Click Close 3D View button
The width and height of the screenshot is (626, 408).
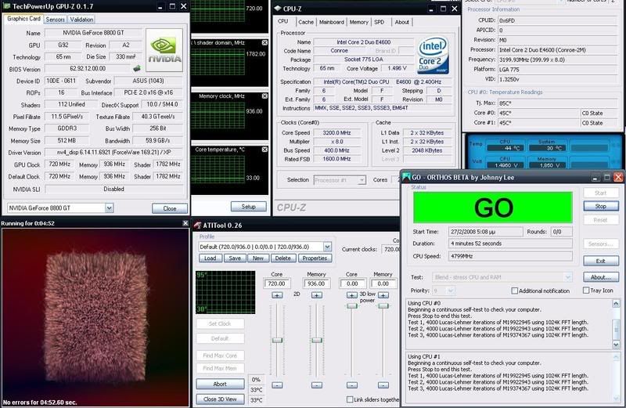pos(220,399)
